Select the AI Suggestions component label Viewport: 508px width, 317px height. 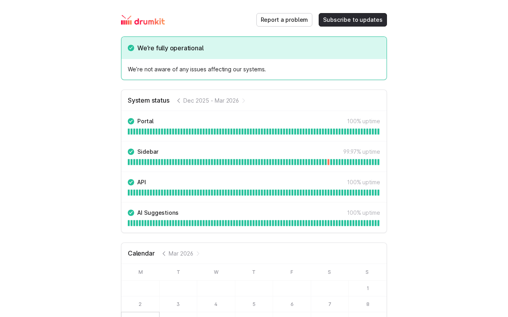[x=158, y=213]
